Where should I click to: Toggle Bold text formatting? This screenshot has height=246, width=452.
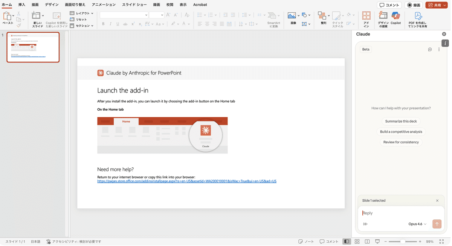103,24
